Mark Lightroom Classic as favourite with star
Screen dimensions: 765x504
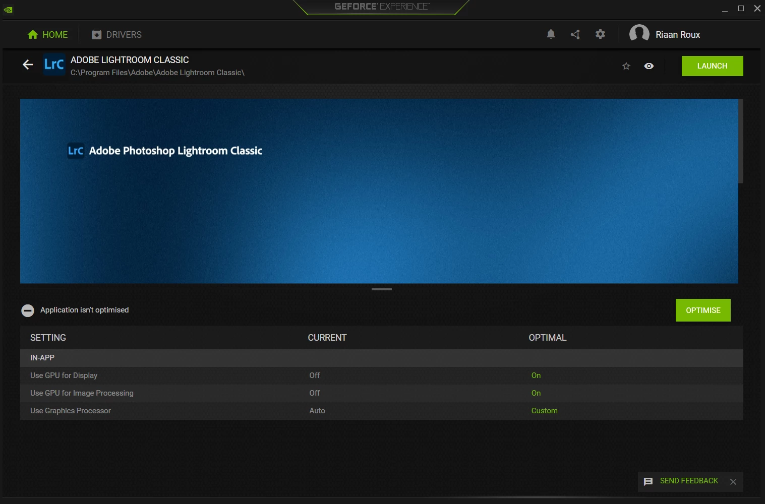click(626, 66)
